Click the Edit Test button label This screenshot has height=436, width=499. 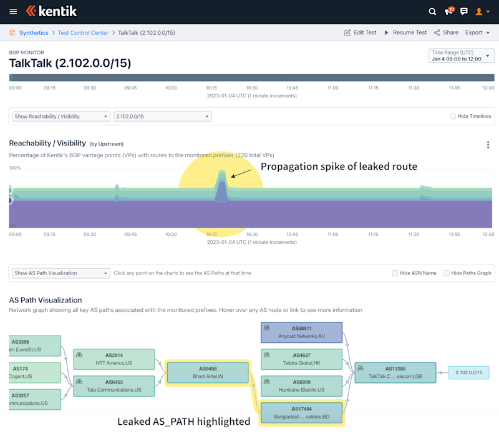pos(365,32)
